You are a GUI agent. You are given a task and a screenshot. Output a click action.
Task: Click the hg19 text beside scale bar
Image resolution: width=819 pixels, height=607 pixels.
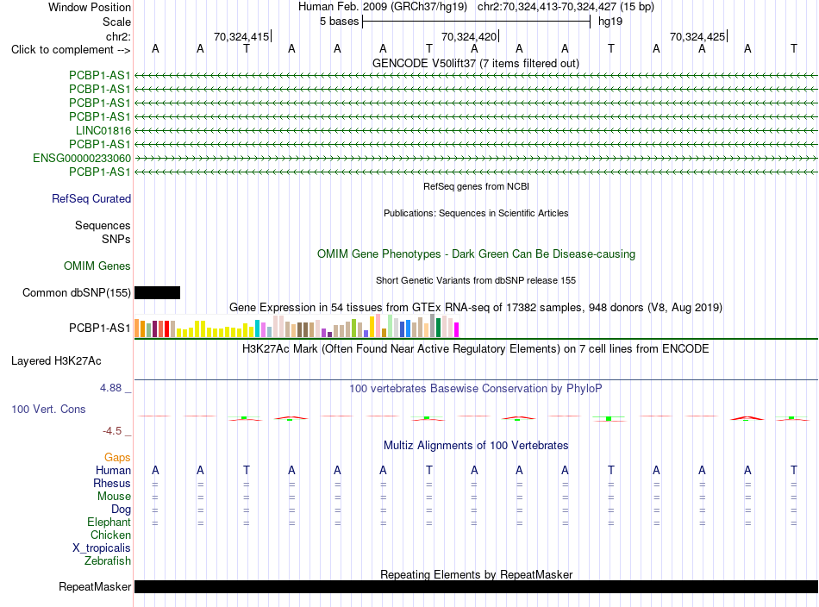click(610, 22)
